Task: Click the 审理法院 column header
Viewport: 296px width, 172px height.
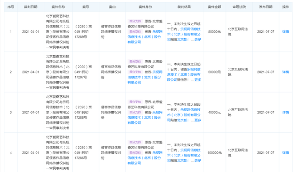Action: [x=239, y=7]
